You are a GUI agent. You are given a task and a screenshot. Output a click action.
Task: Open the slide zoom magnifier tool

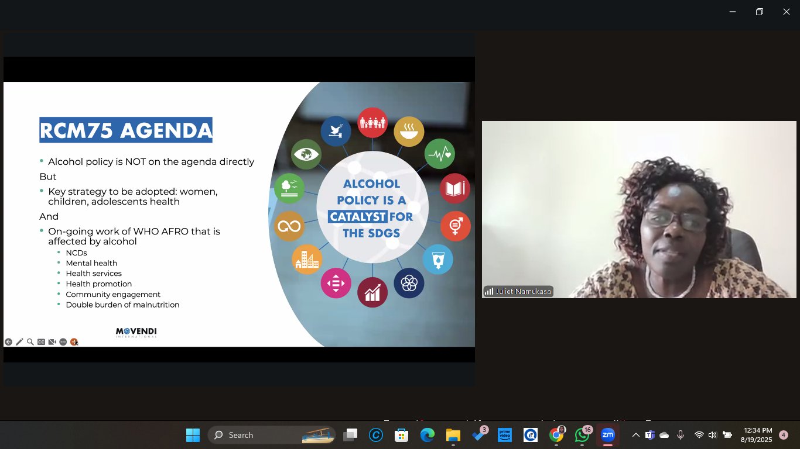tap(30, 342)
